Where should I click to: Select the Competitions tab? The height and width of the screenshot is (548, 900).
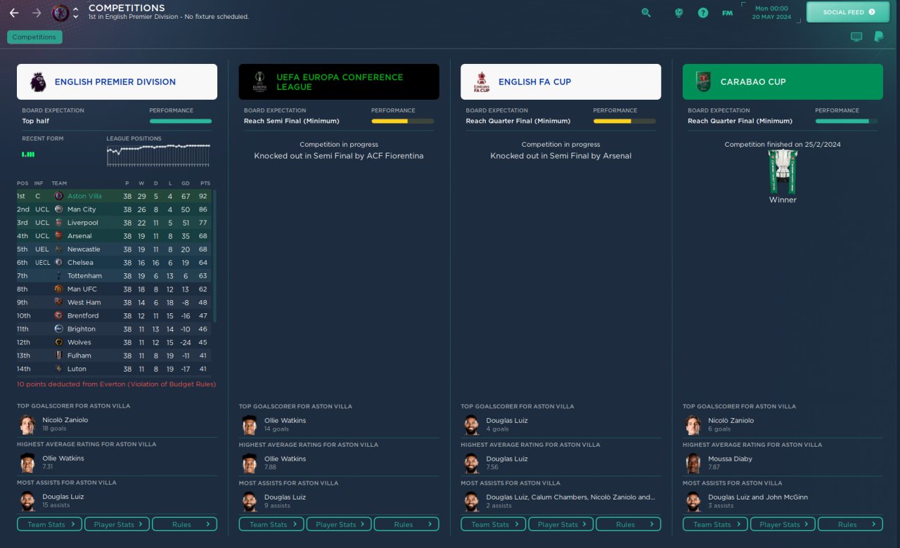point(34,37)
